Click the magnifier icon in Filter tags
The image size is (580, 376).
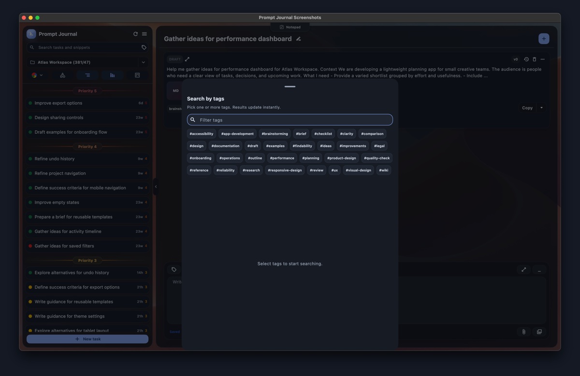[193, 120]
